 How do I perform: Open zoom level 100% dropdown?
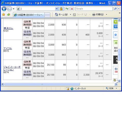[116, 88]
